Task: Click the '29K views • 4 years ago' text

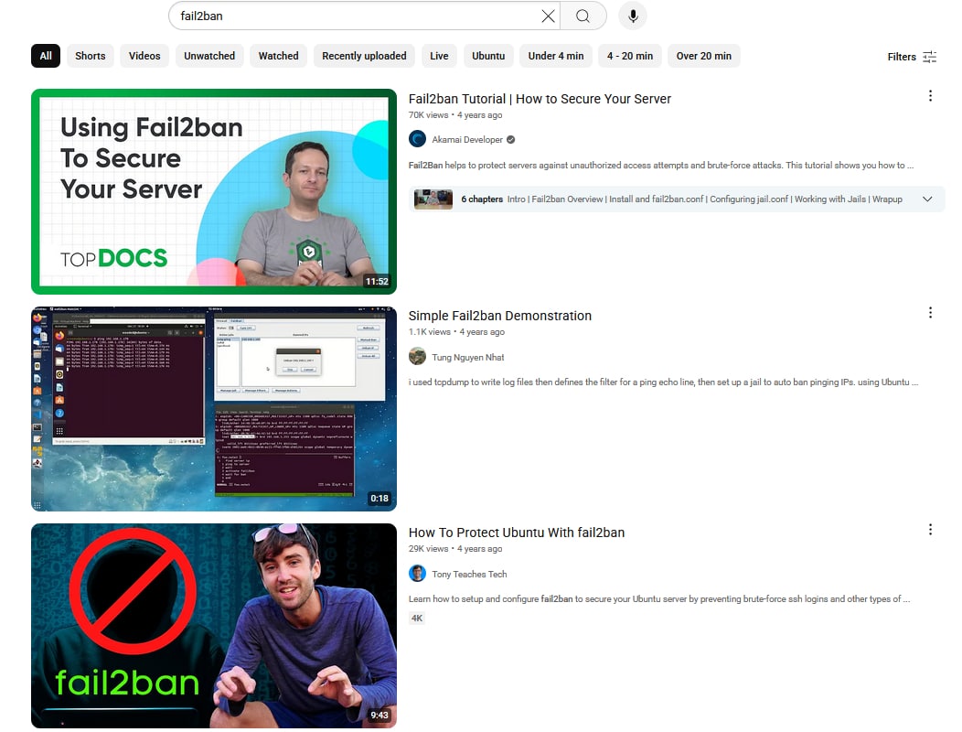Action: pos(455,548)
